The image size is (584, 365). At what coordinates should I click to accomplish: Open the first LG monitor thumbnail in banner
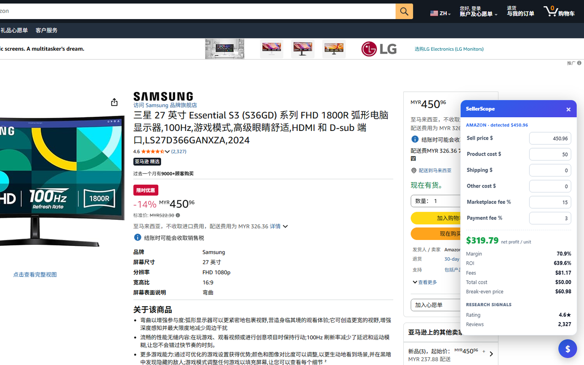point(224,49)
